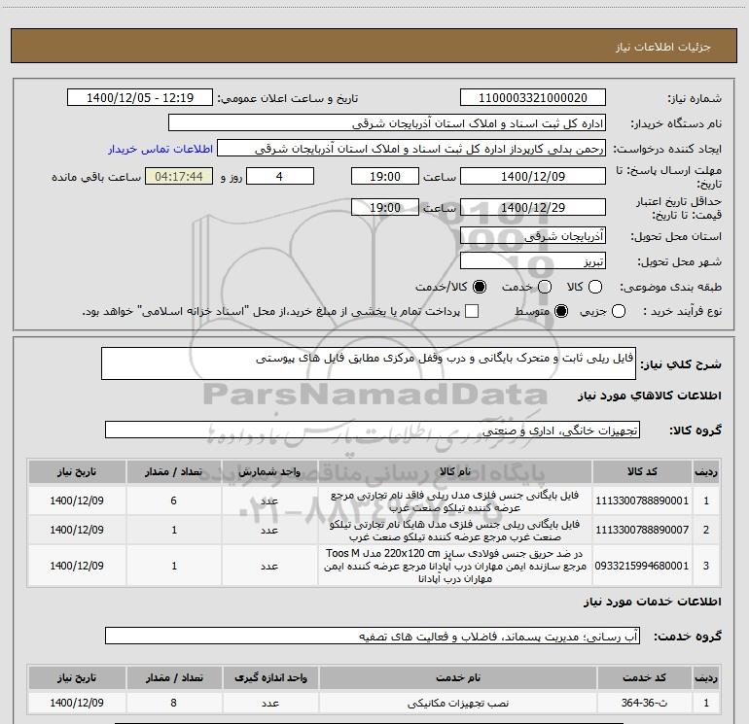Click the Toos M fireproof door item name
This screenshot has height=724, width=749.
coord(455,566)
